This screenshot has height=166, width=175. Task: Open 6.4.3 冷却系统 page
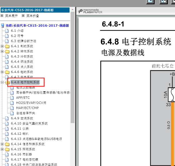point(22,56)
